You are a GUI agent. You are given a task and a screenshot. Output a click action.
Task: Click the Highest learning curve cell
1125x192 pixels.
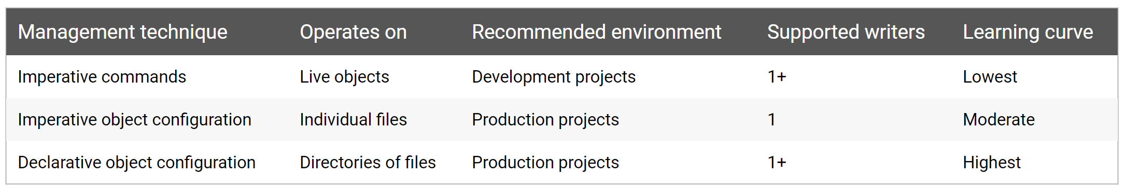coord(991,163)
